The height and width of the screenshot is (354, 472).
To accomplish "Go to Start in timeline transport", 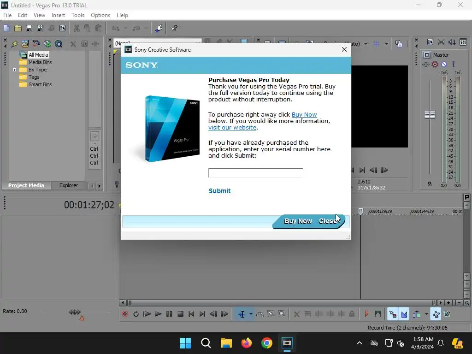I will [x=191, y=314].
